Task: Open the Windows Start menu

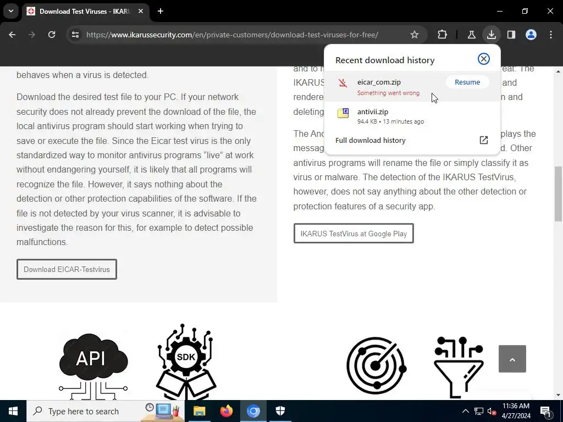Action: click(13, 411)
